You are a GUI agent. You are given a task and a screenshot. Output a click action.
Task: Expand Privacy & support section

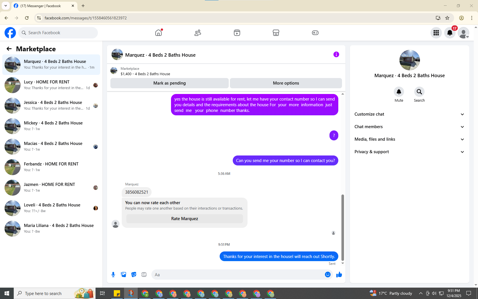pyautogui.click(x=409, y=152)
